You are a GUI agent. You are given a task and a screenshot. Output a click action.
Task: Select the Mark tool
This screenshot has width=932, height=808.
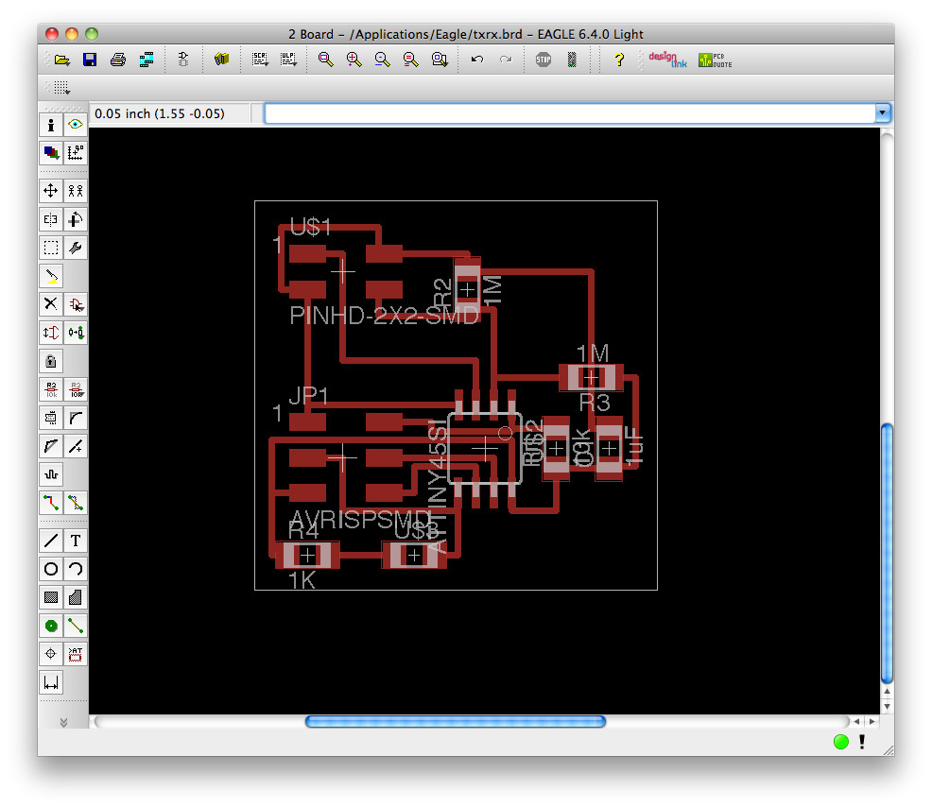pos(76,153)
